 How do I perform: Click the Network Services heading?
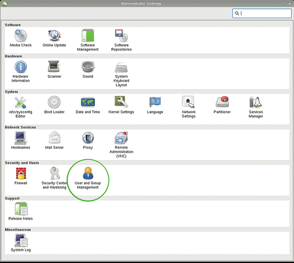(x=20, y=127)
